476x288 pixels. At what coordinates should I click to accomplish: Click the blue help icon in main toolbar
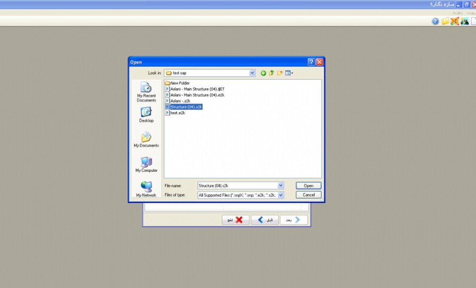(435, 21)
